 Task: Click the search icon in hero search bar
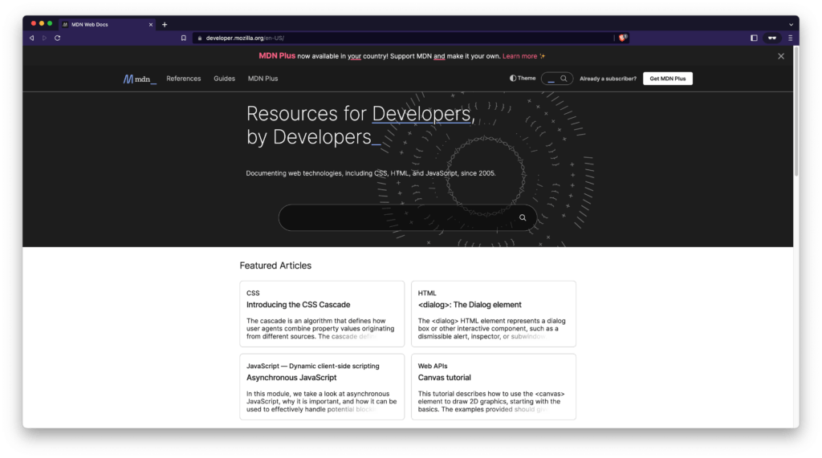coord(522,217)
